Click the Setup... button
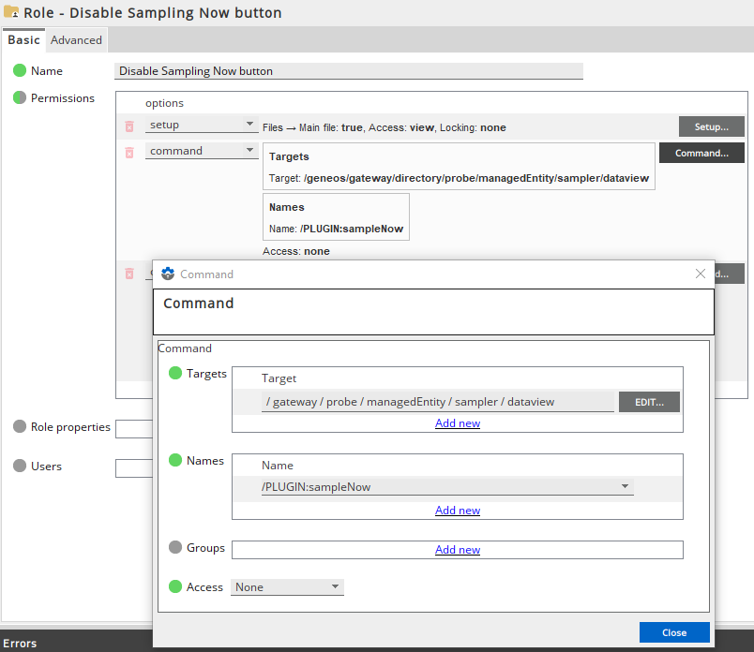The height and width of the screenshot is (652, 754). [x=711, y=126]
